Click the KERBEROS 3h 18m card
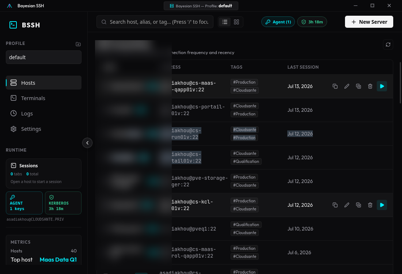Image resolution: width=402 pixels, height=274 pixels. point(63,203)
